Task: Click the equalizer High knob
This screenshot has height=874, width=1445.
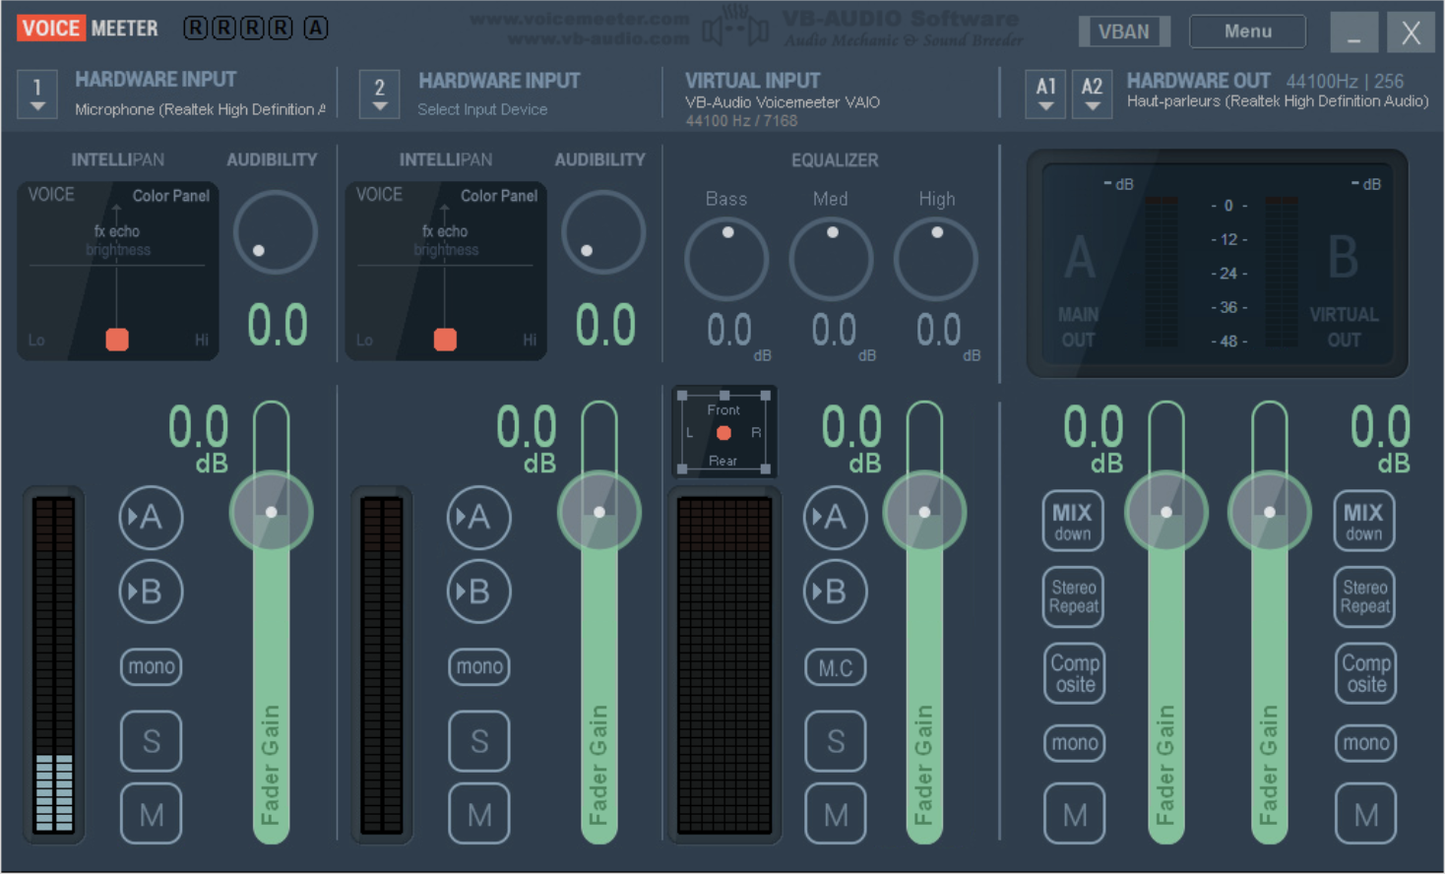Action: click(935, 259)
